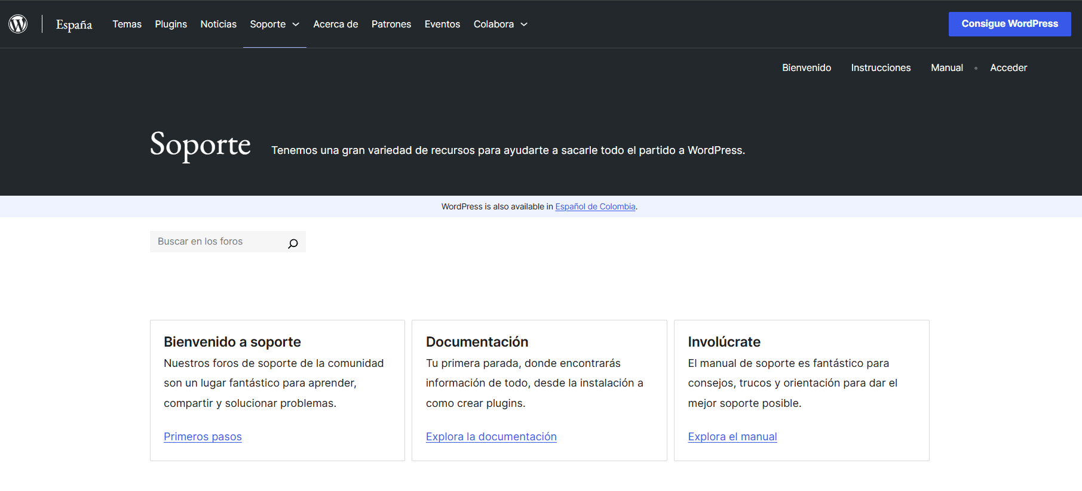This screenshot has height=491, width=1082.
Task: Click the Bienvenido a soporte heading
Action: 232,342
